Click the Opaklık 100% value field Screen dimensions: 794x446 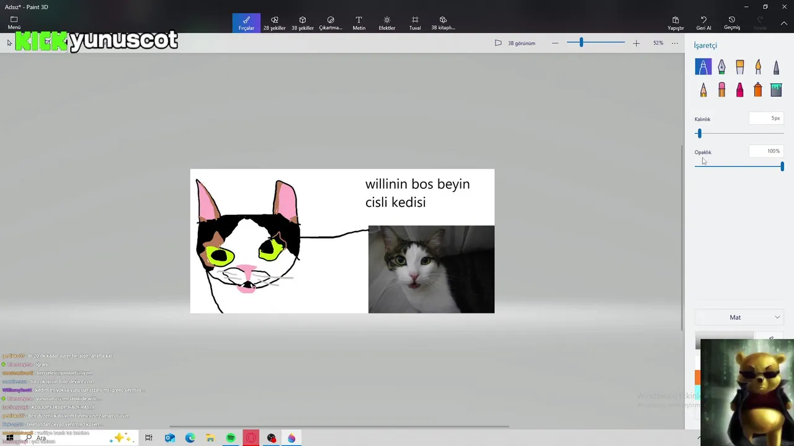(x=766, y=151)
